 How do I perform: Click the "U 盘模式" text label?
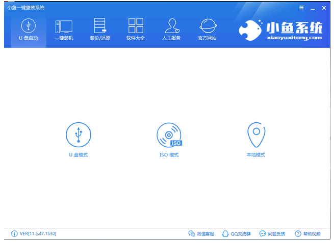pos(78,155)
